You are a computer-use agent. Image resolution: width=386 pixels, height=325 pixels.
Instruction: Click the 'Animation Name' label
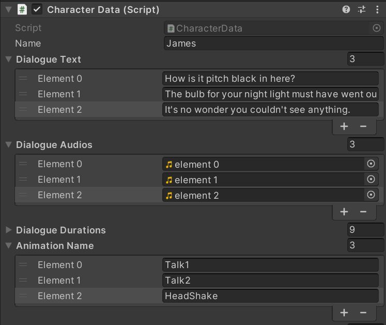[x=55, y=246]
